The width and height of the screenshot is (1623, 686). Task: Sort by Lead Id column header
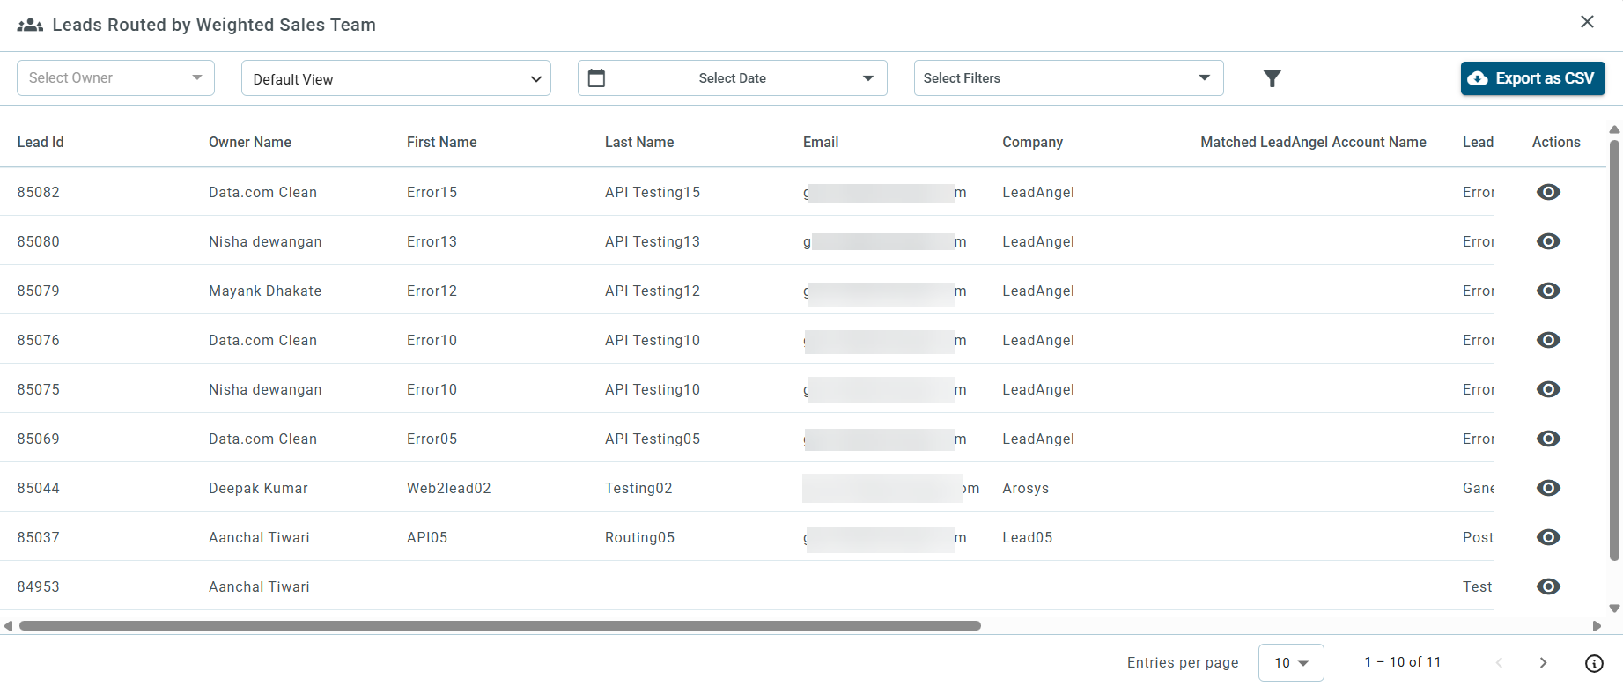[x=41, y=143]
